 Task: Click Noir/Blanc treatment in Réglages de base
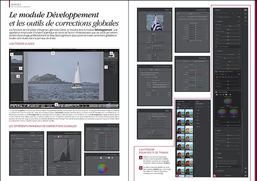click(40, 136)
